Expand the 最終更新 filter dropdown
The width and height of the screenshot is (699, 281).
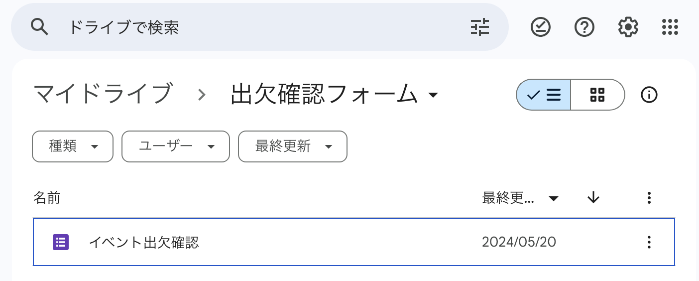[292, 146]
